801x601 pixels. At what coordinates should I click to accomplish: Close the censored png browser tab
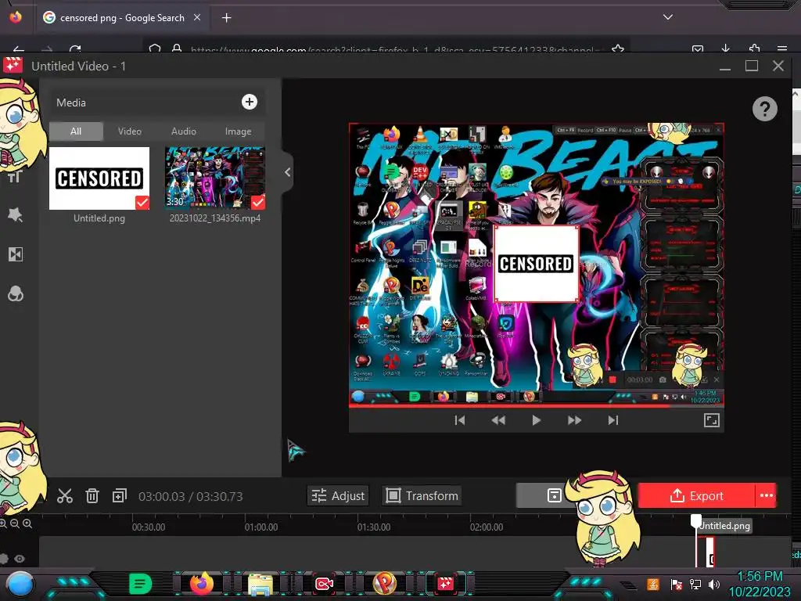tap(197, 17)
